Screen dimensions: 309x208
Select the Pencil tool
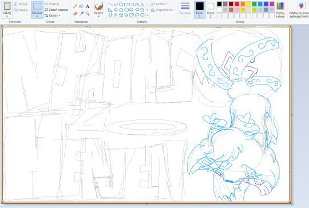click(x=75, y=6)
